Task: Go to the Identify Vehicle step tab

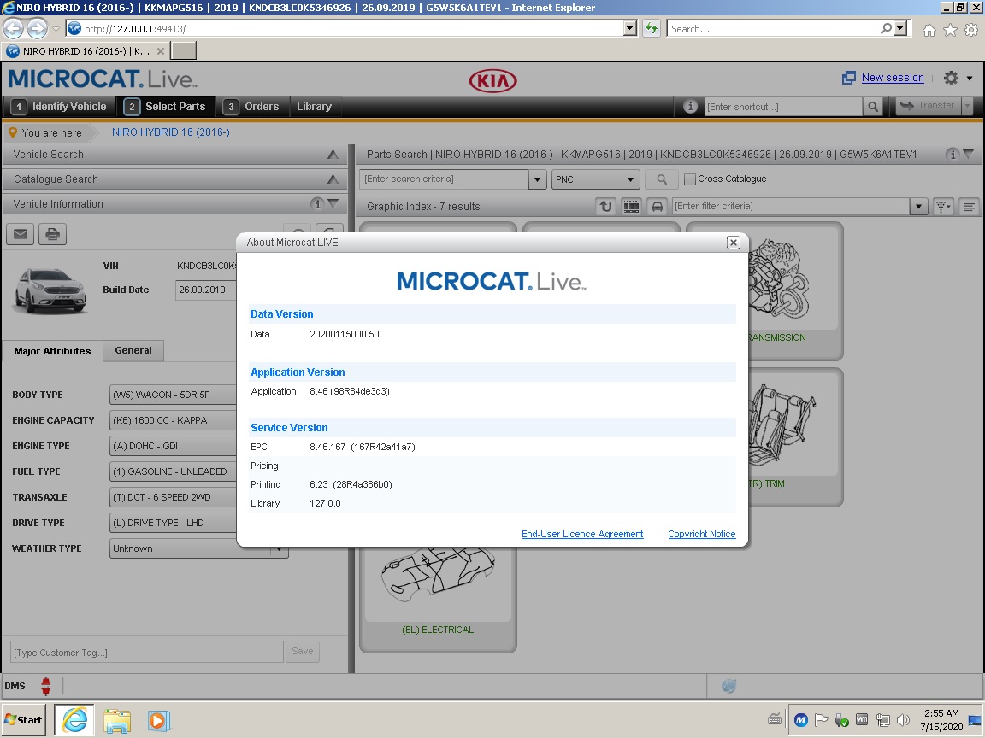Action: pyautogui.click(x=61, y=107)
